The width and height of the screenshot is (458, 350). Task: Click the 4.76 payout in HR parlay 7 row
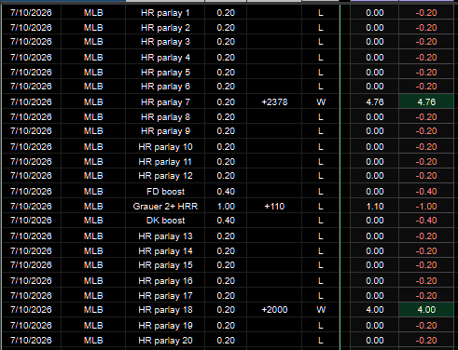(375, 102)
